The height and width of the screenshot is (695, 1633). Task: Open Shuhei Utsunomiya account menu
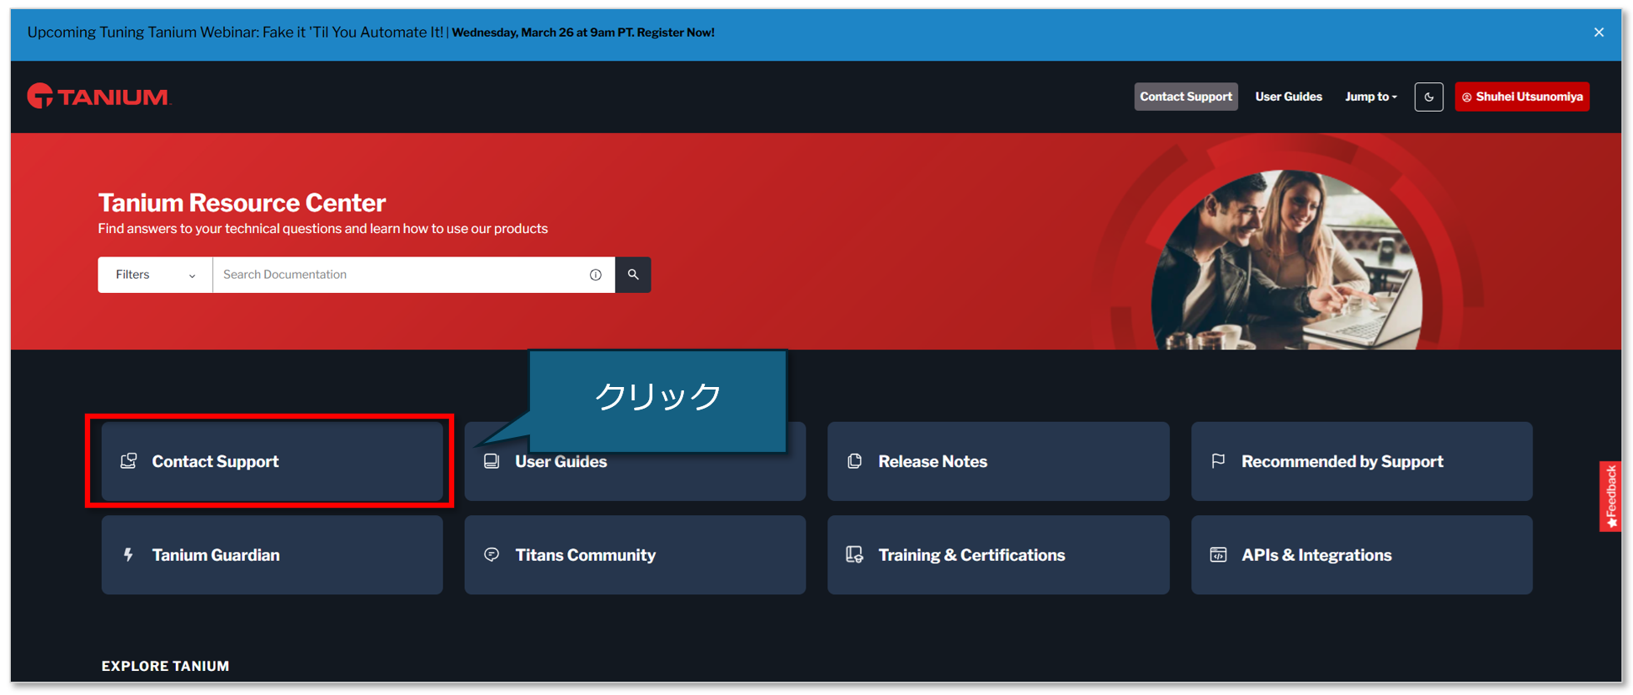1522,97
